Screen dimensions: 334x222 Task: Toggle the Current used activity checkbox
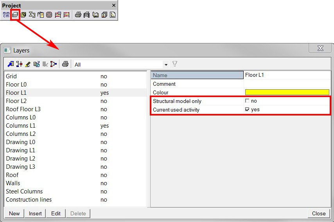[247, 109]
